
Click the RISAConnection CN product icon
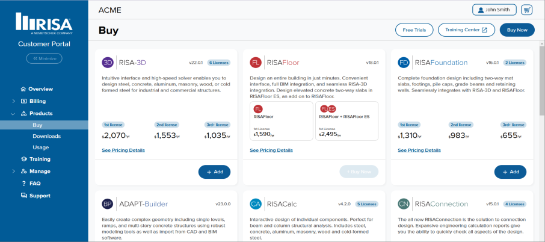click(404, 203)
